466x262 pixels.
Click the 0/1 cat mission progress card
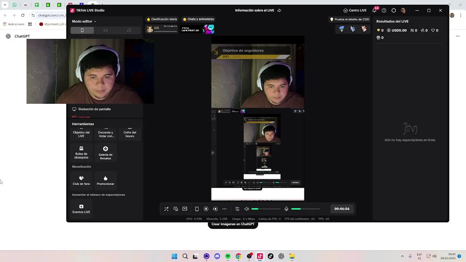pos(162,29)
